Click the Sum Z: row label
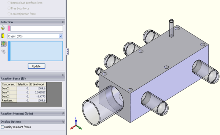 point(9,96)
